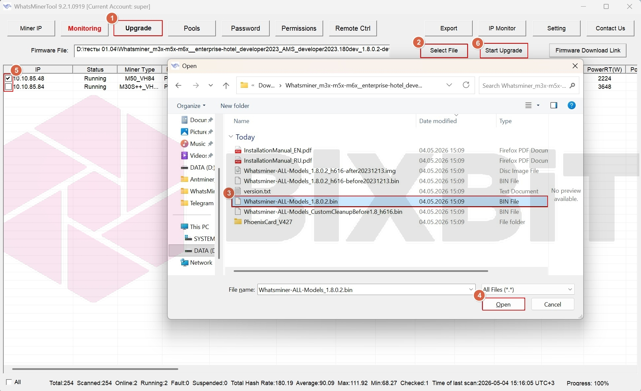Select This PC in navigation pane
Viewport: 641px width, 391px height.
click(x=195, y=227)
